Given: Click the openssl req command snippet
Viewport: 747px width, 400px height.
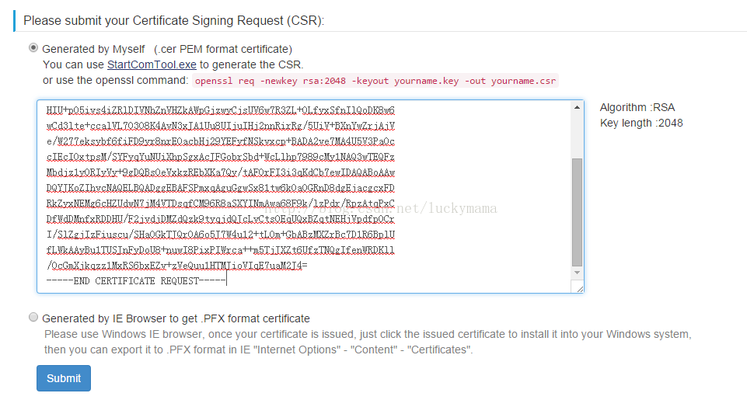Looking at the screenshot, I should (375, 81).
